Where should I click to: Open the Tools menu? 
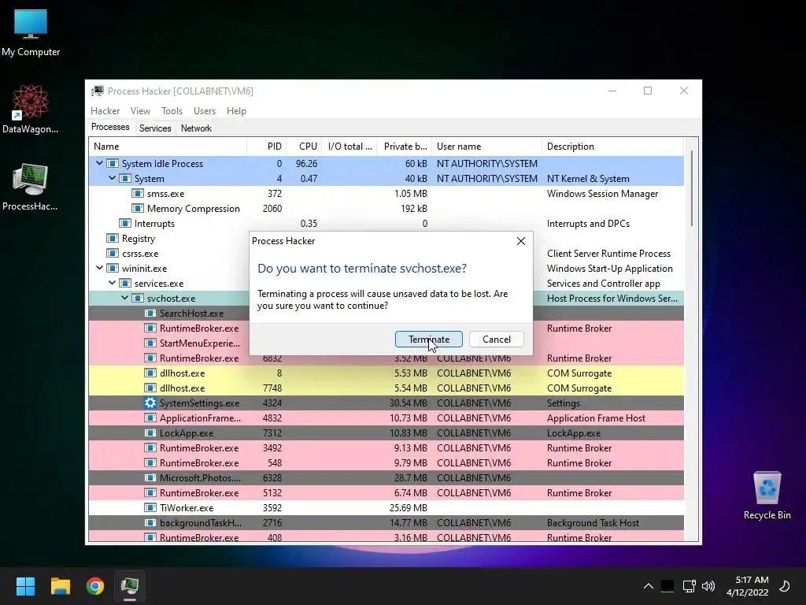pyautogui.click(x=172, y=110)
